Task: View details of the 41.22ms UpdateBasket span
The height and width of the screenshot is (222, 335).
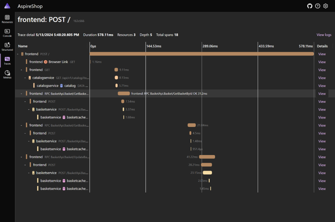Action: coord(322,157)
